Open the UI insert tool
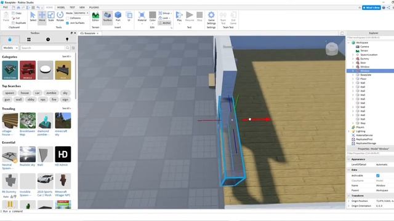The width and height of the screenshot is (394, 221). 129,17
